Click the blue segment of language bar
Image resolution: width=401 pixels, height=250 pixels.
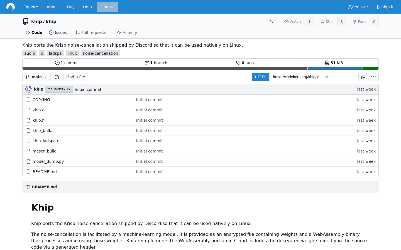pyautogui.click(x=335, y=68)
